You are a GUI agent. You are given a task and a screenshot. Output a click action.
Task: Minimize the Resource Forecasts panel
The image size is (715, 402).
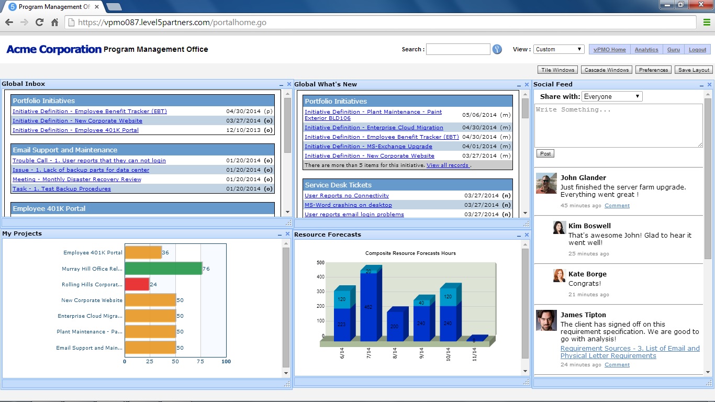click(519, 234)
